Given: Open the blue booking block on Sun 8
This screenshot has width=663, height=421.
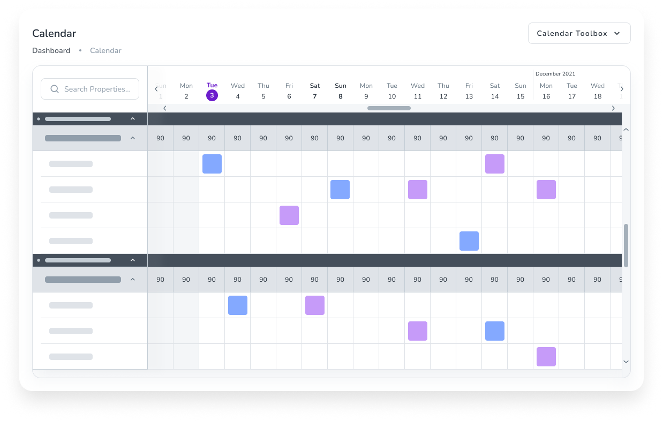Looking at the screenshot, I should (340, 190).
